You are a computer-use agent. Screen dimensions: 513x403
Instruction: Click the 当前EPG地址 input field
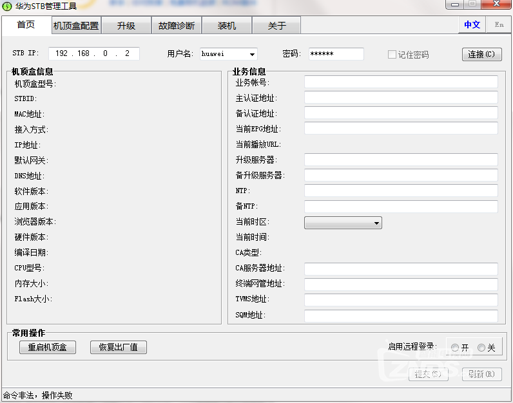coord(401,128)
